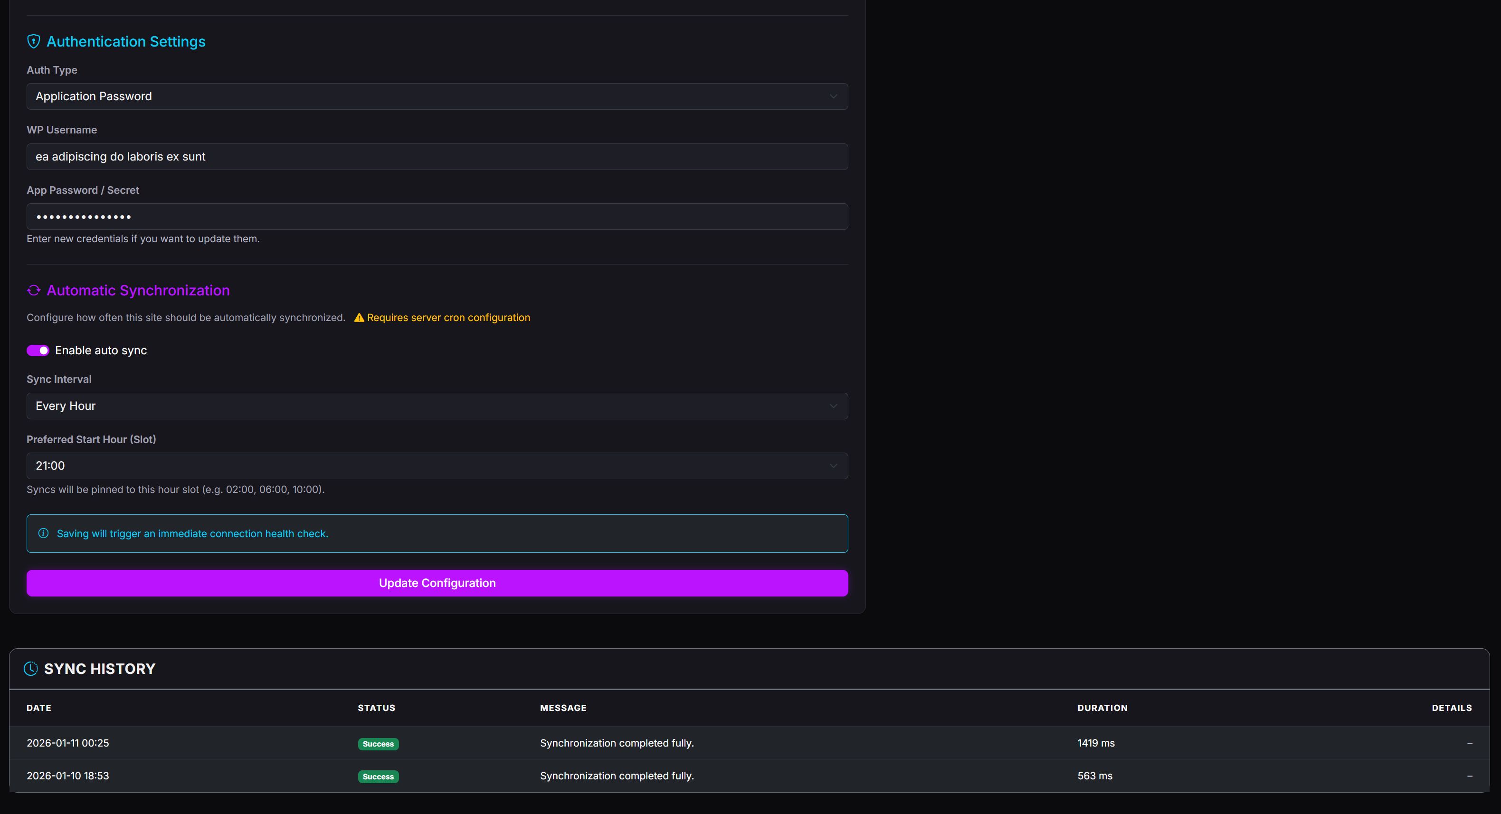Viewport: 1501px width, 814px height.
Task: Expand the Sync Interval Every Hour dropdown
Action: point(437,406)
